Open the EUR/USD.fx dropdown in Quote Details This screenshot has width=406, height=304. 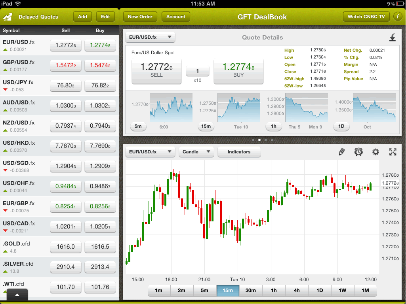tap(150, 37)
